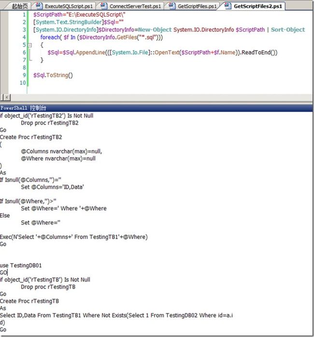Click the $ScriptPath variable on line 1
Viewport: 314px width, 337px height.
click(x=48, y=14)
